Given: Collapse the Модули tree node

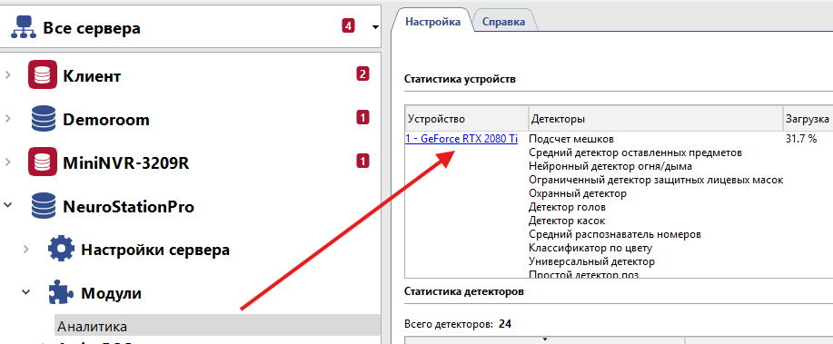Looking at the screenshot, I should tap(25, 292).
